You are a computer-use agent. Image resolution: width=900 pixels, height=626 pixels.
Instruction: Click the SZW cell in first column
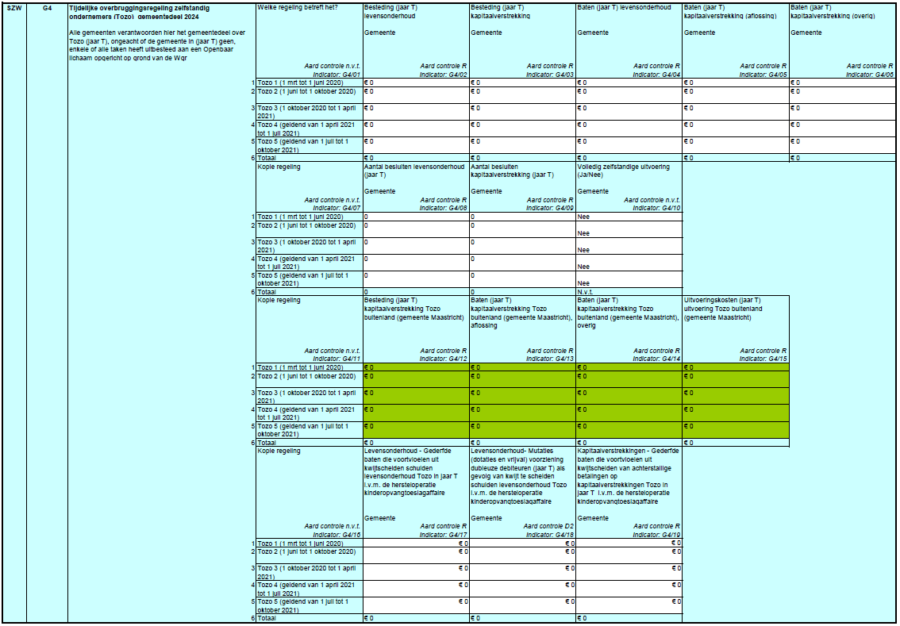pyautogui.click(x=13, y=8)
